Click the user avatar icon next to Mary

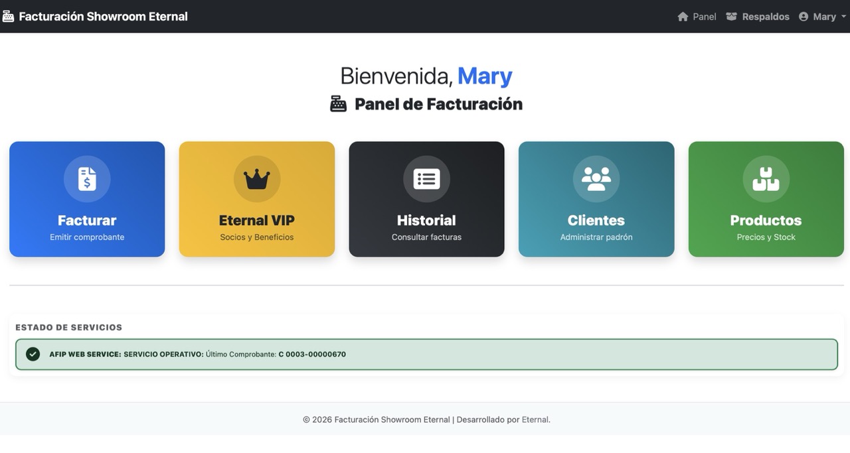803,16
